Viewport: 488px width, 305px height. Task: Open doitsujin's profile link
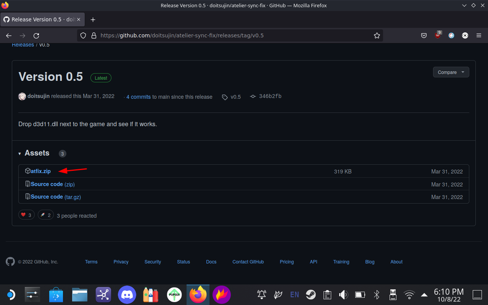pyautogui.click(x=39, y=96)
